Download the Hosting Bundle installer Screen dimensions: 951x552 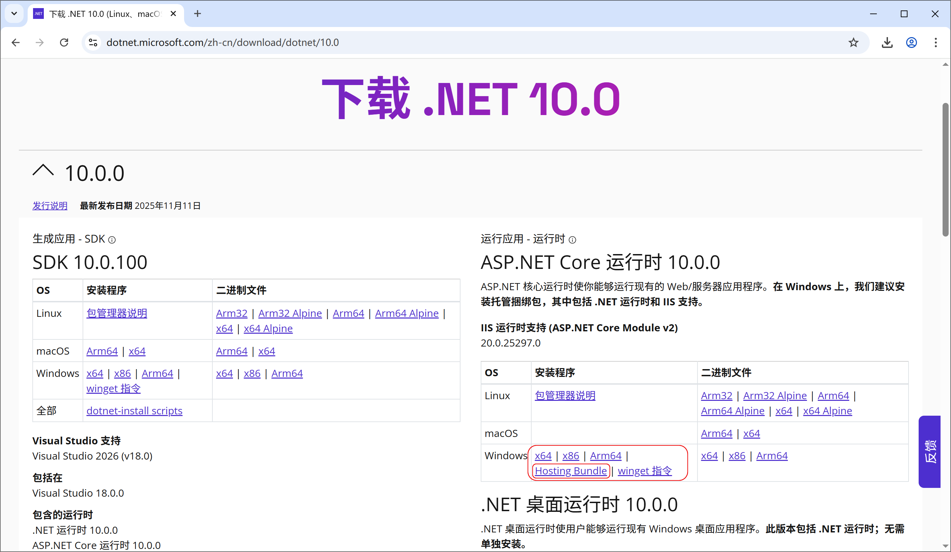point(571,471)
